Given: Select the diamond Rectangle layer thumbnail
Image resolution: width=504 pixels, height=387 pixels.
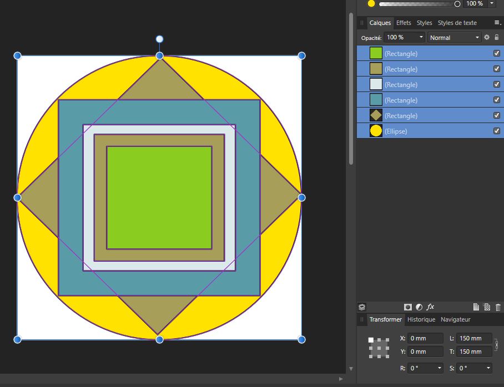Looking at the screenshot, I should [x=376, y=115].
